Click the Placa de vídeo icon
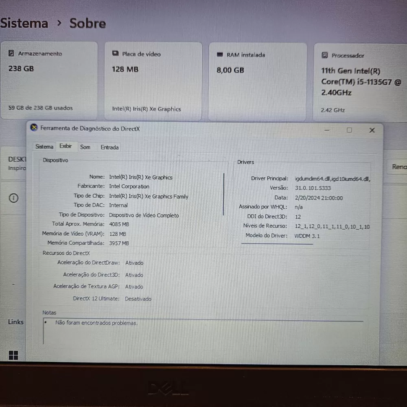 coord(116,53)
